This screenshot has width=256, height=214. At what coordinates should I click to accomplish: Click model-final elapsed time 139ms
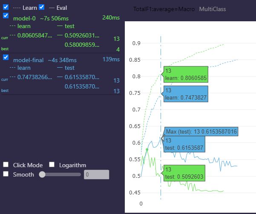click(x=111, y=59)
